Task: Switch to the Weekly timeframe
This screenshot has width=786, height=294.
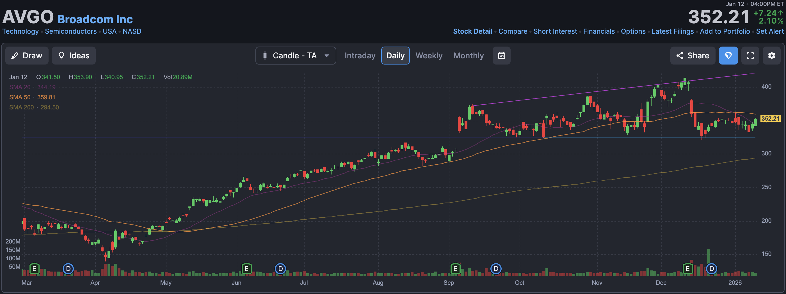Action: coord(429,56)
